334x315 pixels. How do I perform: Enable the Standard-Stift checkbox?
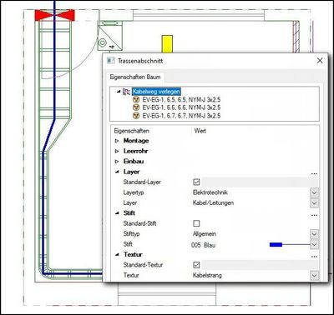point(196,223)
